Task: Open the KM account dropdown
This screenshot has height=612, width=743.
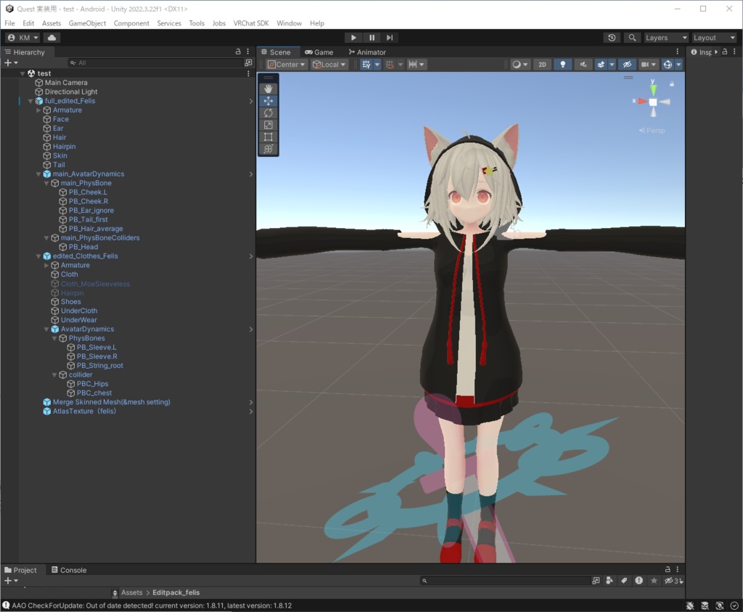Action: (x=22, y=38)
